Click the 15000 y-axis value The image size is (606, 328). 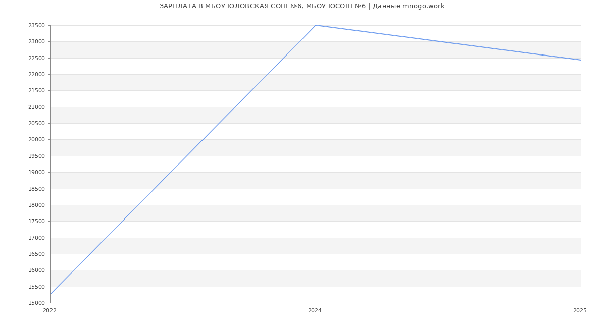[37, 303]
